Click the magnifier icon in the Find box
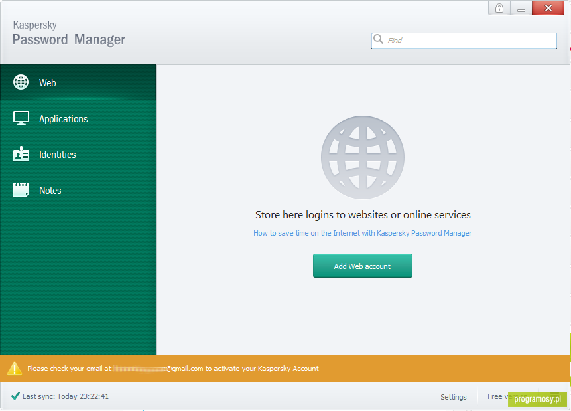 coord(379,39)
